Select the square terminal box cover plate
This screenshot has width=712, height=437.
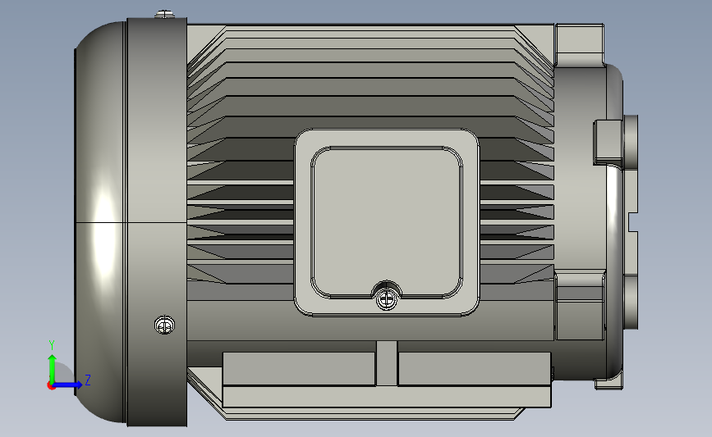(387, 222)
